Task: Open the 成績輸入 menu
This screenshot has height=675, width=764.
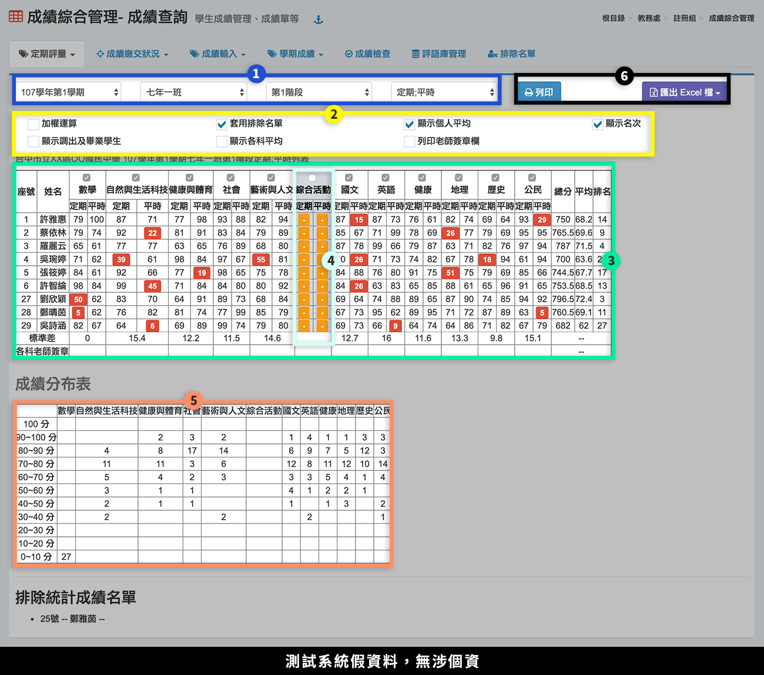Action: [x=217, y=54]
